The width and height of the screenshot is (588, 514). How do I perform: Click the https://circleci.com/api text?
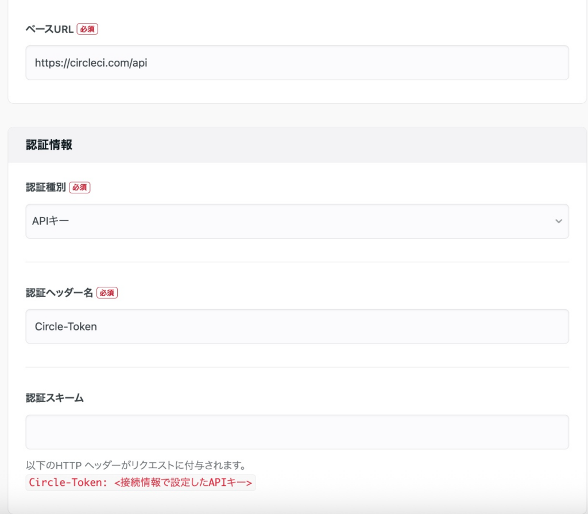click(91, 63)
